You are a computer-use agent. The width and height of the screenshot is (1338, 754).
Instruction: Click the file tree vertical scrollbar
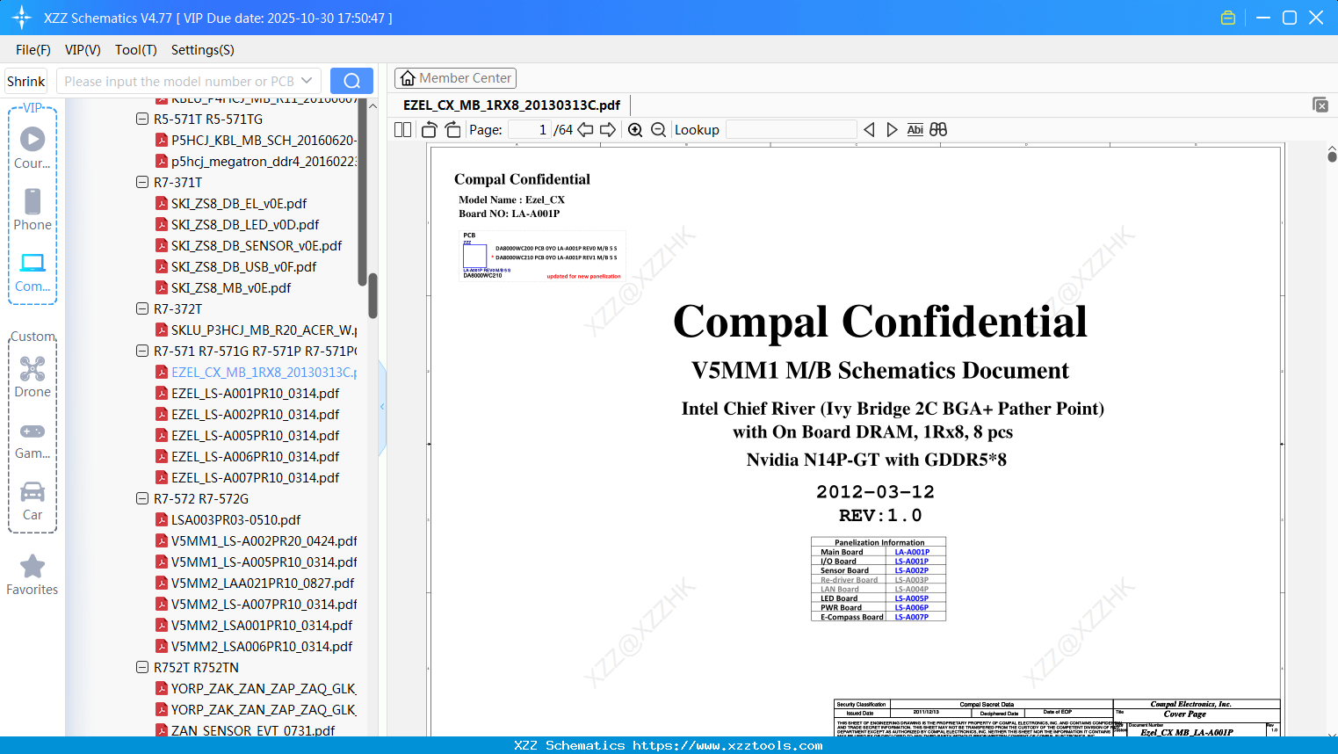[x=372, y=295]
